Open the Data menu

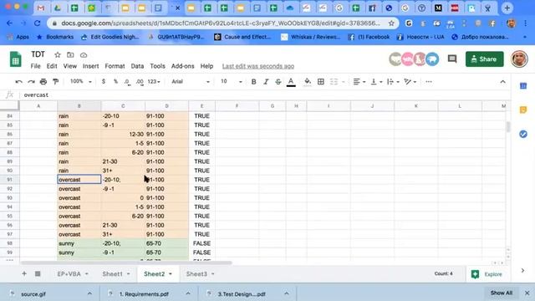pos(137,66)
